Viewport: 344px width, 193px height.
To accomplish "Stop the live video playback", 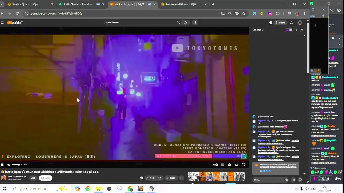I will (x=2, y=165).
